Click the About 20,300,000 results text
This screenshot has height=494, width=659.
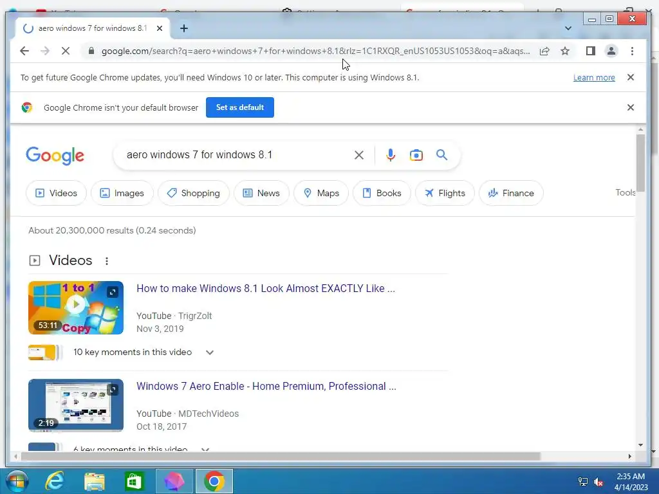(112, 231)
